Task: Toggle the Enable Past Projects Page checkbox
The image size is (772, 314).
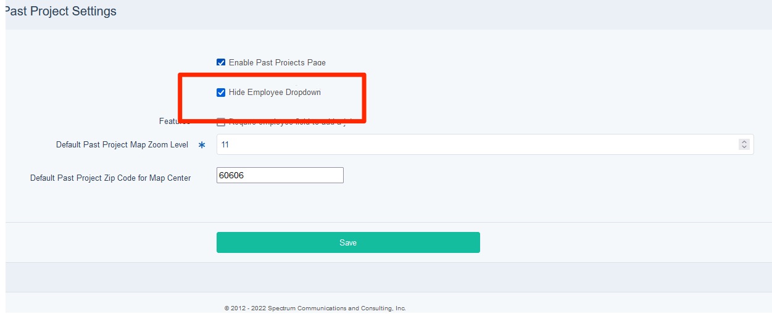Action: [221, 62]
